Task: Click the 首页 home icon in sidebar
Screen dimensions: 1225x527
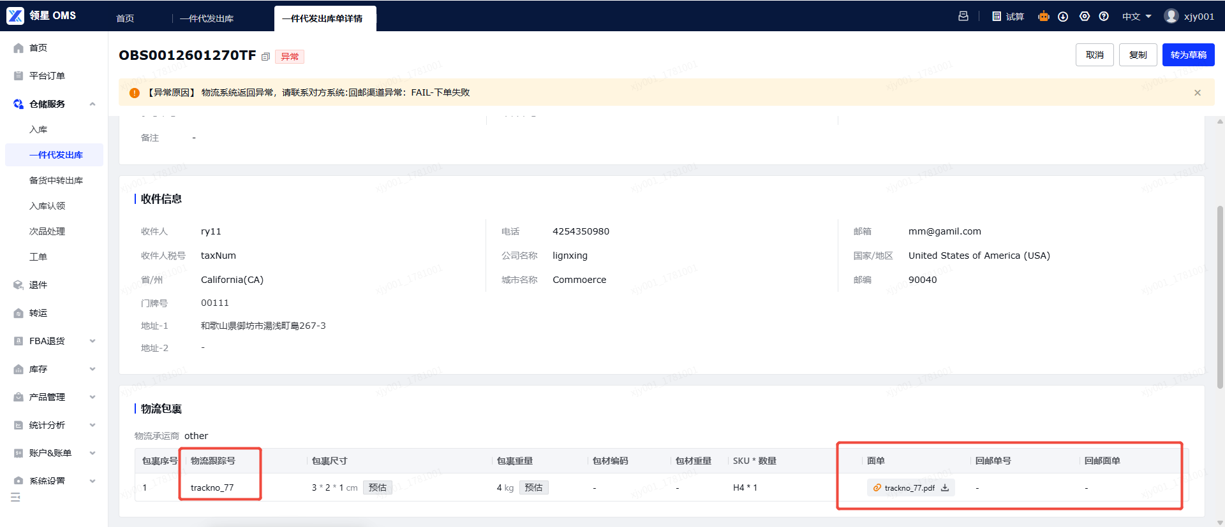Action: coord(19,48)
